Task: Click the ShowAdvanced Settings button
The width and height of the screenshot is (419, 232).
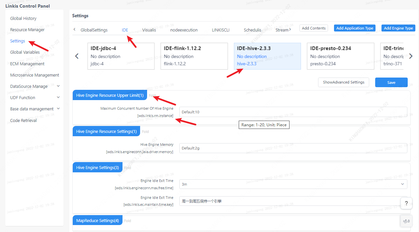Action: tap(343, 82)
